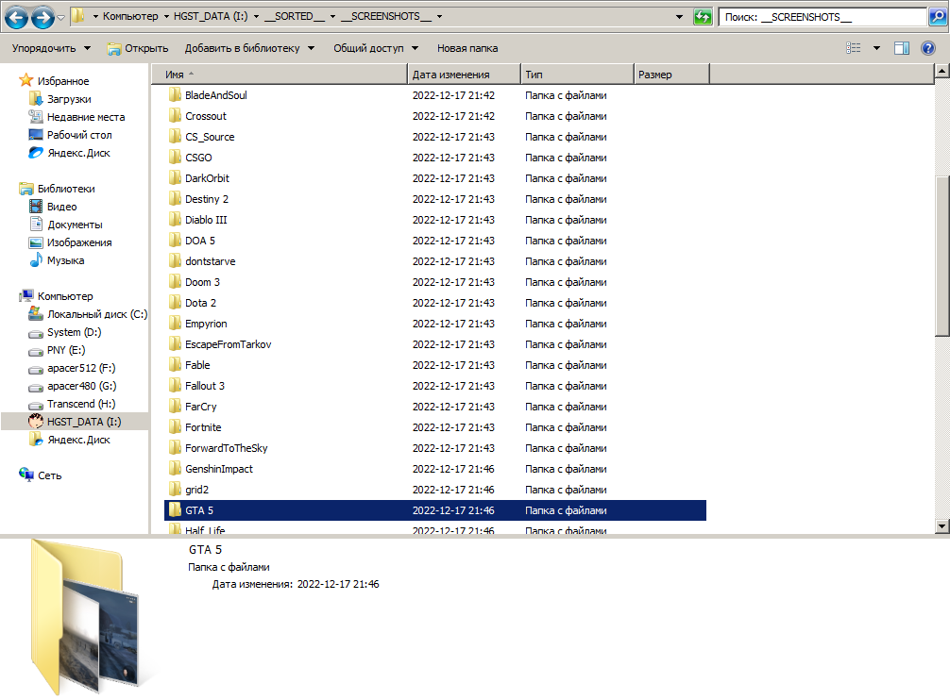This screenshot has height=700, width=950.
Task: Open the Упорядочить menu
Action: (x=51, y=48)
